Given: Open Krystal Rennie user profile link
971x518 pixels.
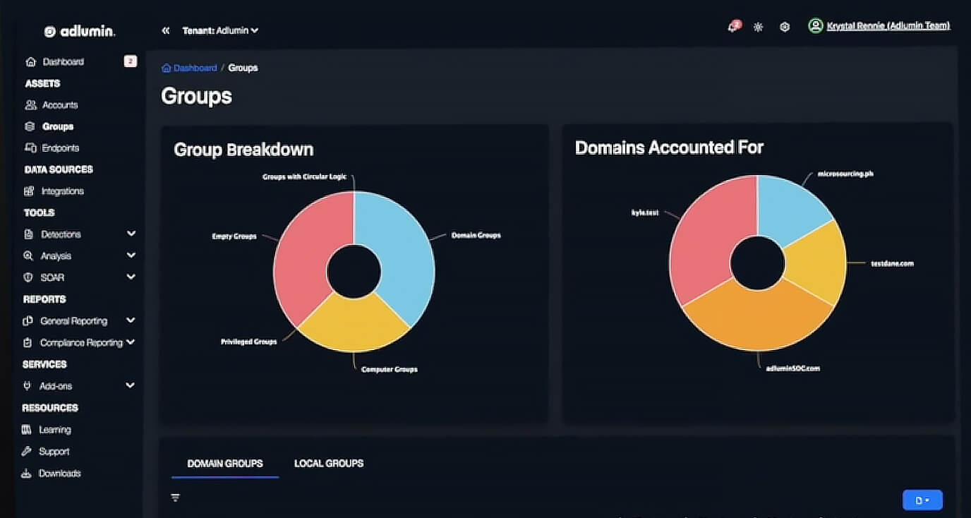Looking at the screenshot, I should [888, 26].
